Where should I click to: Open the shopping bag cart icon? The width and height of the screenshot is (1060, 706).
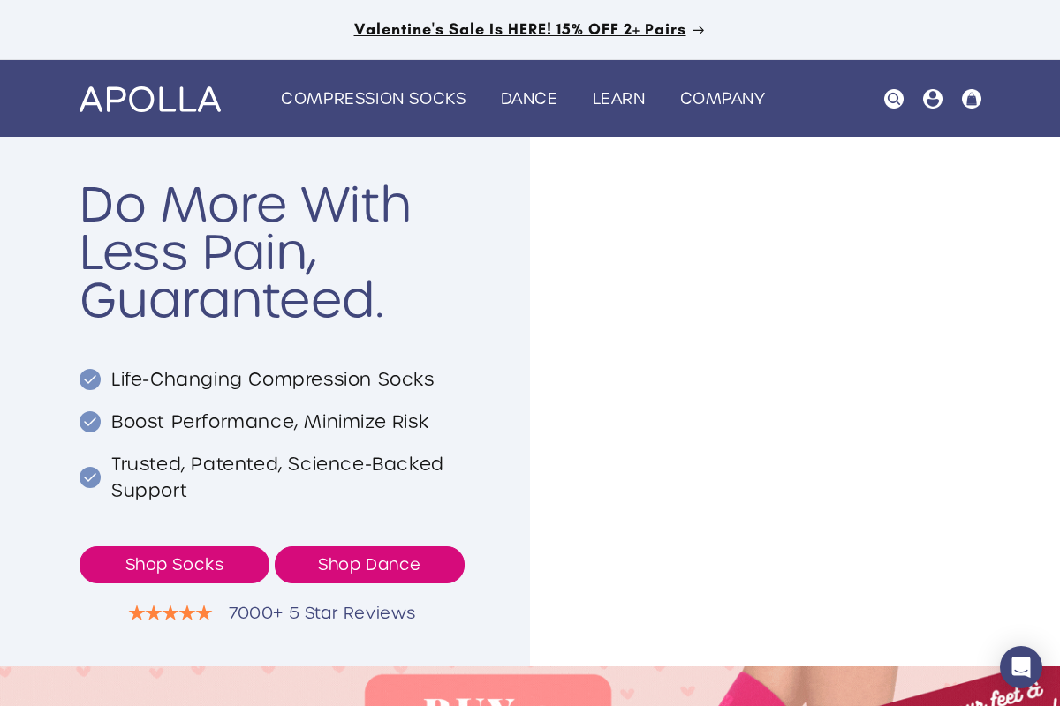tap(972, 99)
